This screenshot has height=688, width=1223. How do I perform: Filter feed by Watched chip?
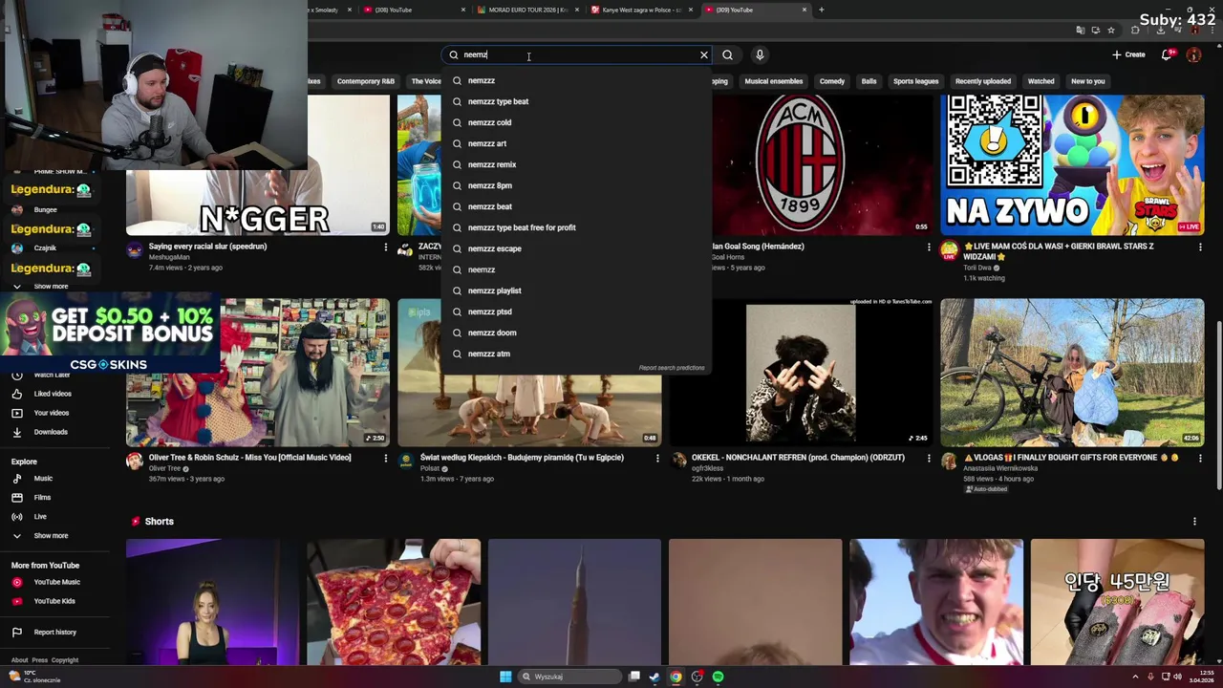coord(1041,81)
